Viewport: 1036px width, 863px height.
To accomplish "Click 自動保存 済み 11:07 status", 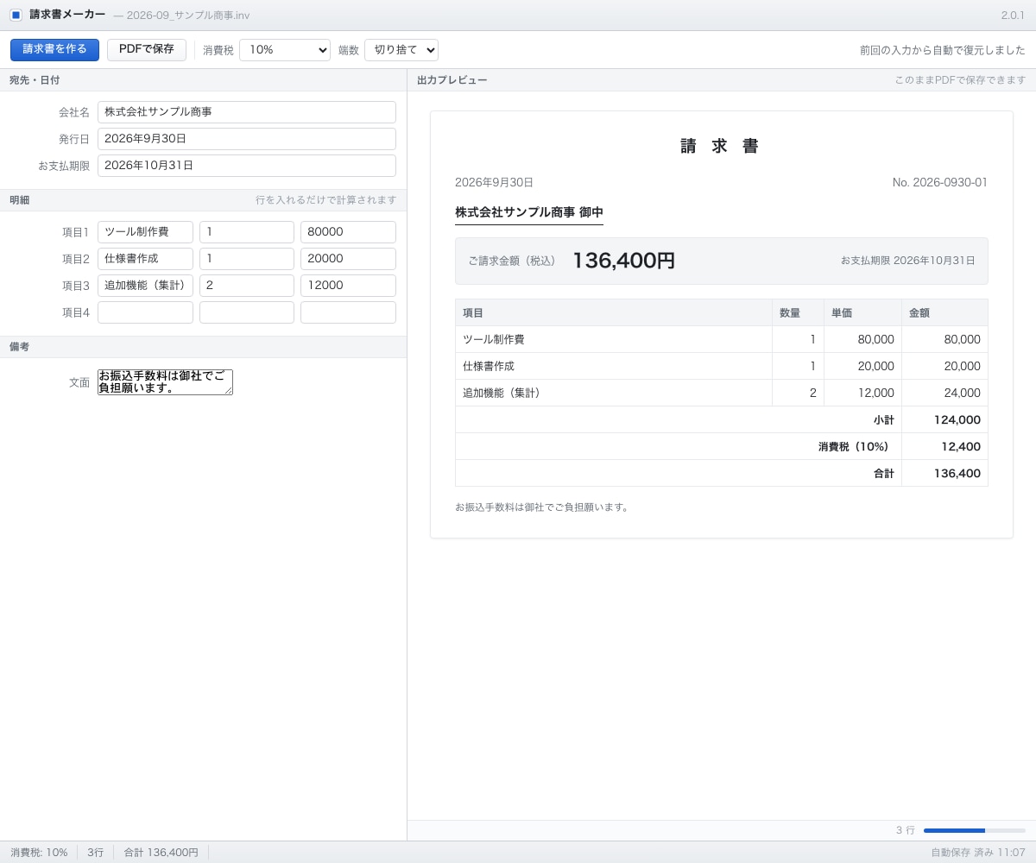I will pos(978,853).
